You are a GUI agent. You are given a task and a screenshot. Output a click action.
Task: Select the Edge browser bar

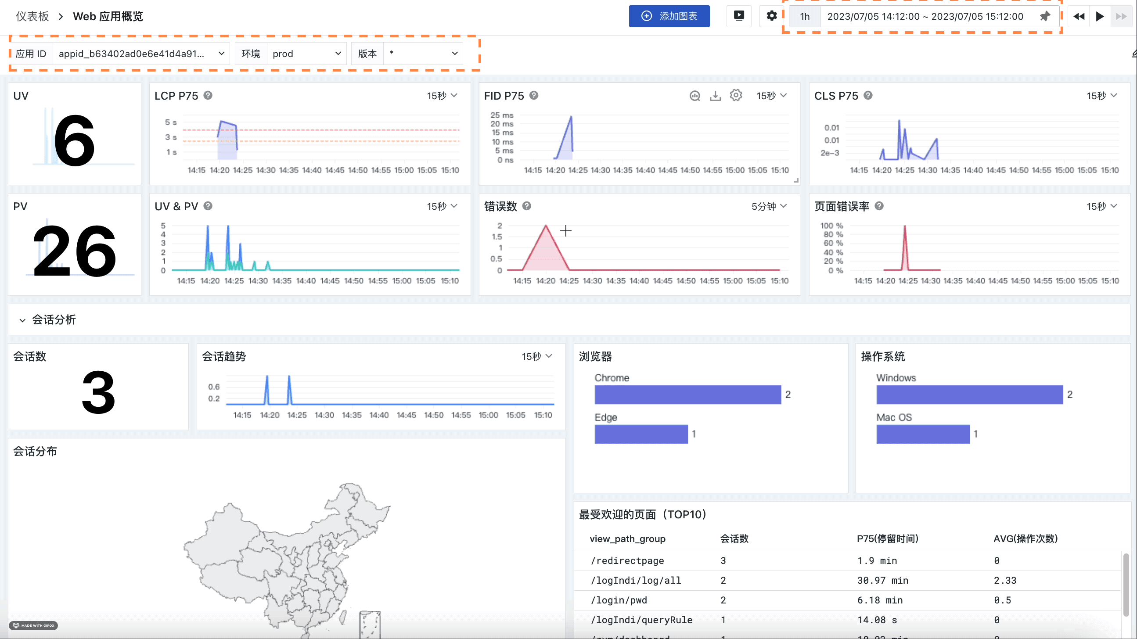click(x=641, y=434)
